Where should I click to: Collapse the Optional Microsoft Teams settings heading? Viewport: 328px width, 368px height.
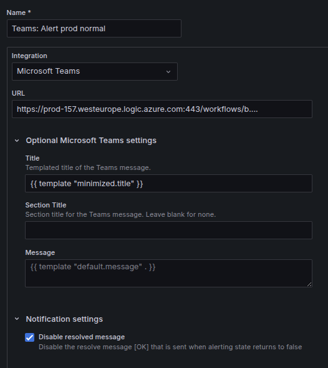91,141
